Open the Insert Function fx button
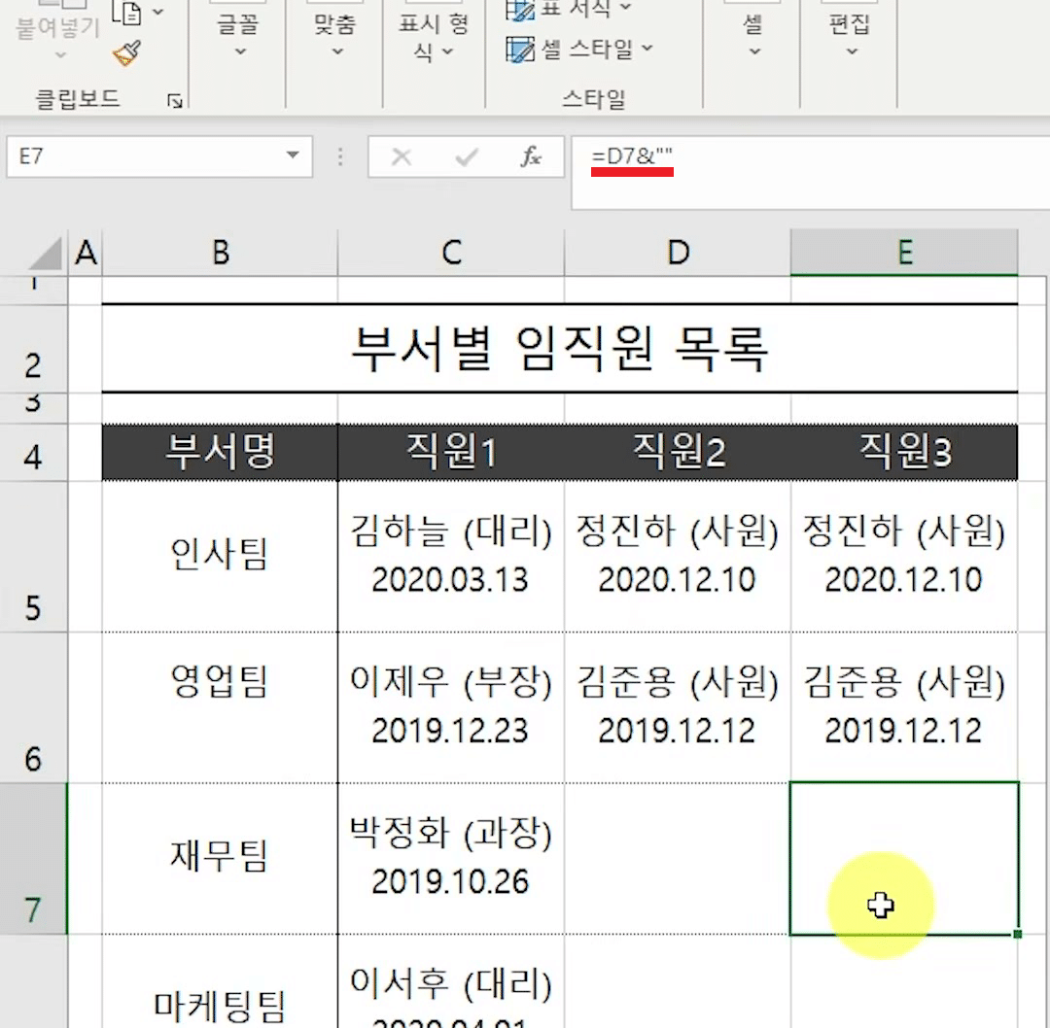The width and height of the screenshot is (1050, 1028). point(531,157)
